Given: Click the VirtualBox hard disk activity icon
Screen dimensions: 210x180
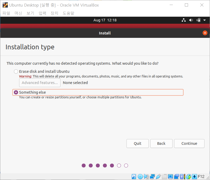Looking at the screenshot, I should tap(134, 177).
